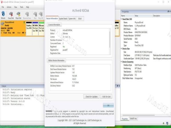Collapse the Device Geometry group
This screenshot has width=171, height=128.
[x=121, y=62]
